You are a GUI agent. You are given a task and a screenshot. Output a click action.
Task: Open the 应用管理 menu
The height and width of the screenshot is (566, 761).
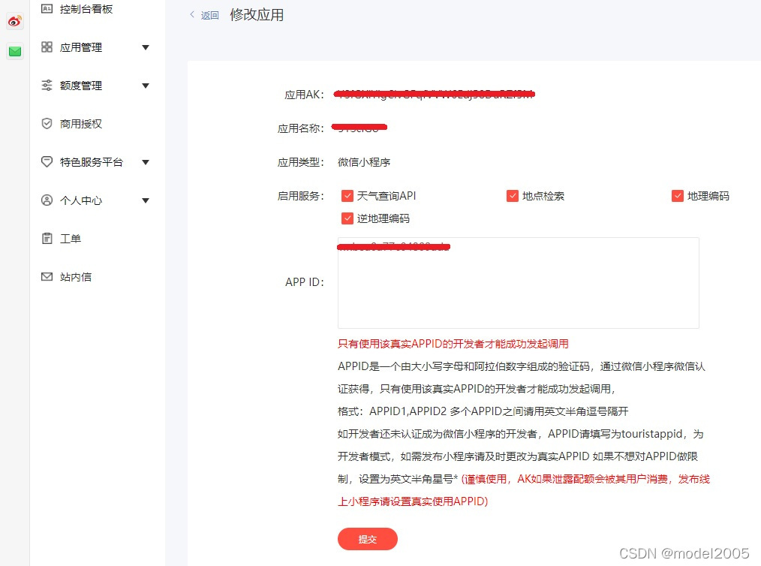(x=80, y=47)
